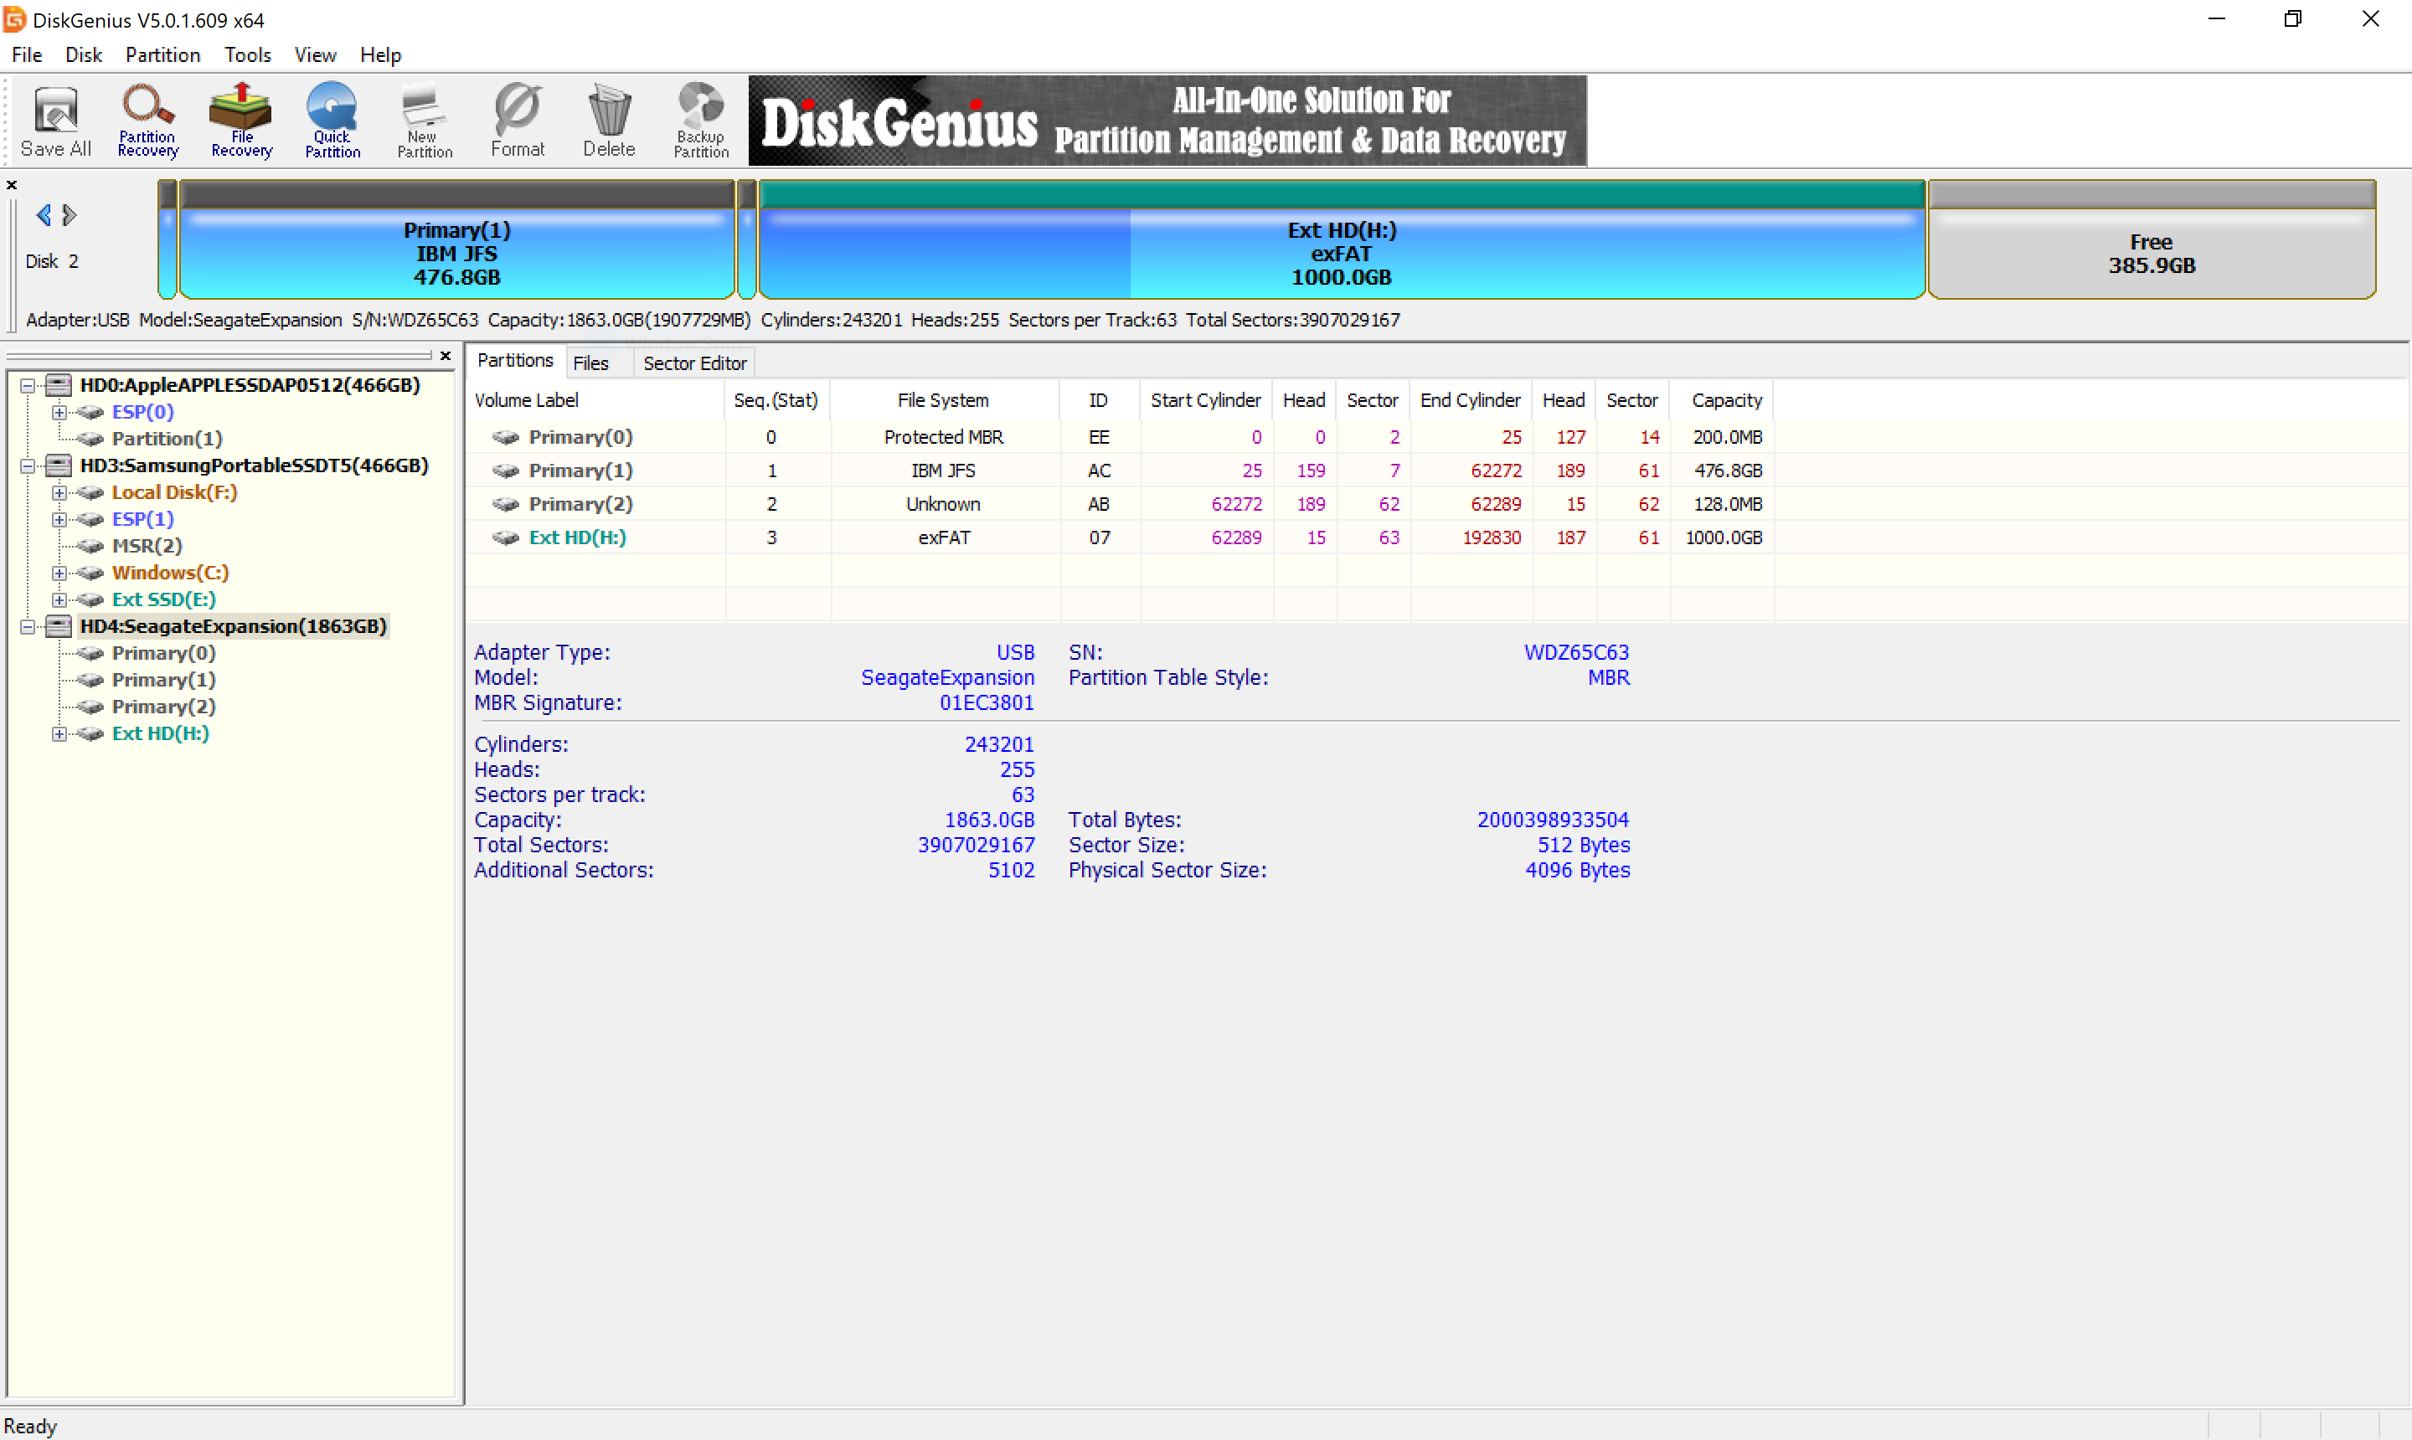The width and height of the screenshot is (2412, 1440).
Task: Click the HD0 AppleAPPLESSDAP0512 disk icon
Action: pos(59,385)
